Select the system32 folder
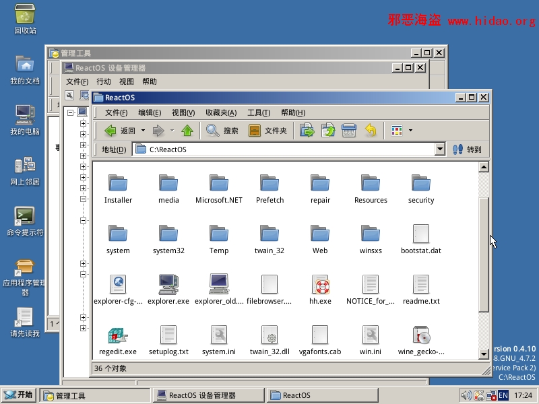 (168, 234)
